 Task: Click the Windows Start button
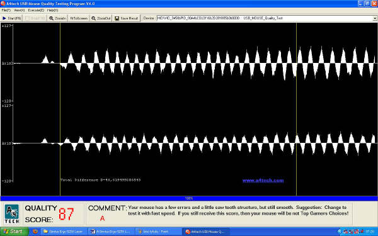pos(14,232)
